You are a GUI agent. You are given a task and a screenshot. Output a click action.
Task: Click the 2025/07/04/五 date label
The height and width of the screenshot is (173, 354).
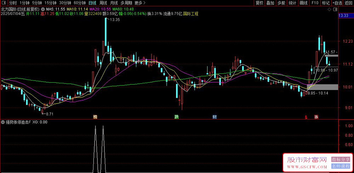tap(12, 14)
